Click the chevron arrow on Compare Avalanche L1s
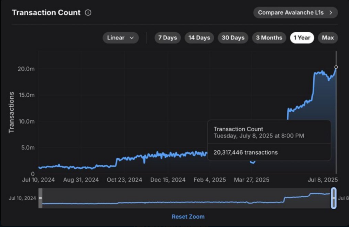 pos(331,13)
